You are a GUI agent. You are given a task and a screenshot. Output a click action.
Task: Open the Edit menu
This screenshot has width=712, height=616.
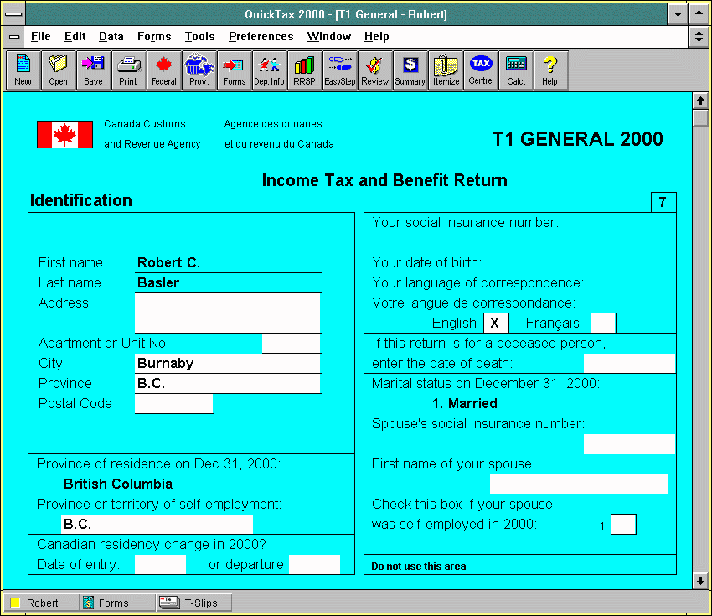75,36
